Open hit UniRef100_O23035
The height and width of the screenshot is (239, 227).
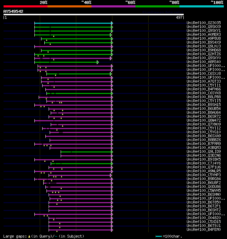(204, 23)
